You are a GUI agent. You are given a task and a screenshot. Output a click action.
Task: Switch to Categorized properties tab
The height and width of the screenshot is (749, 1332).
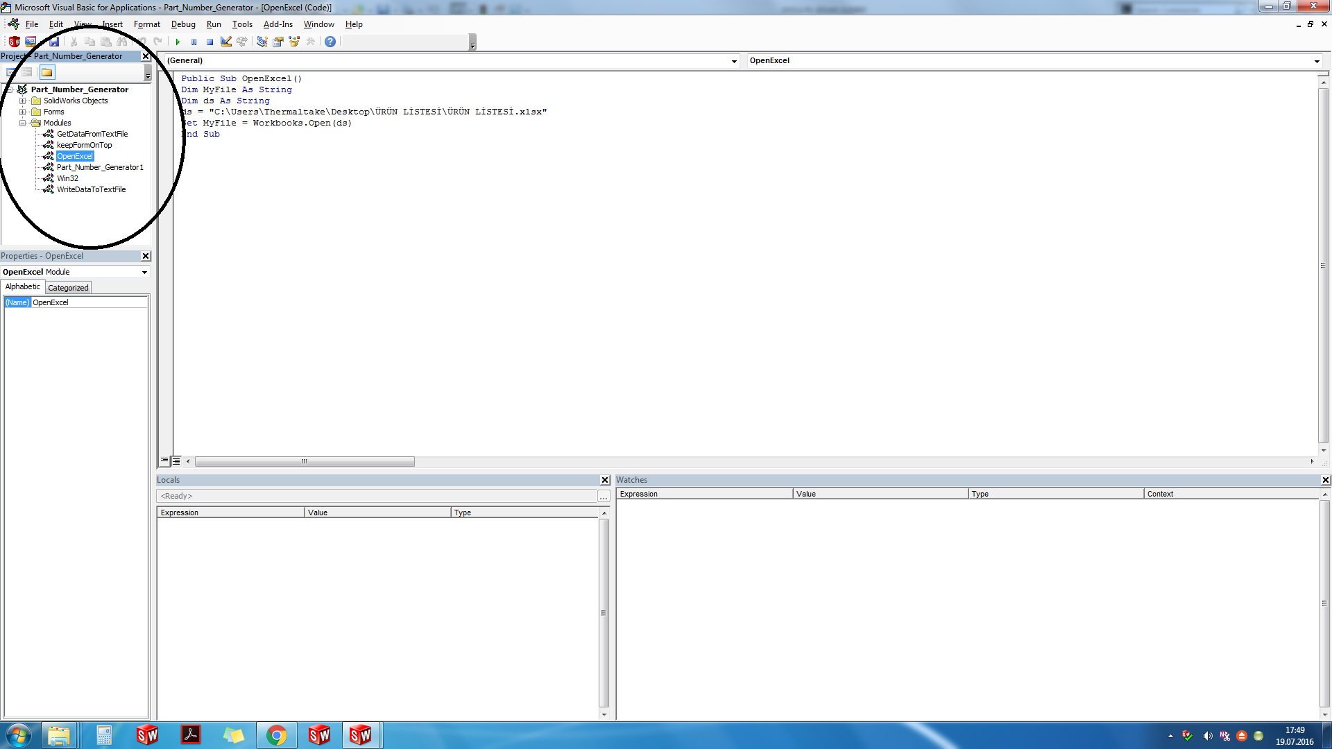click(68, 288)
